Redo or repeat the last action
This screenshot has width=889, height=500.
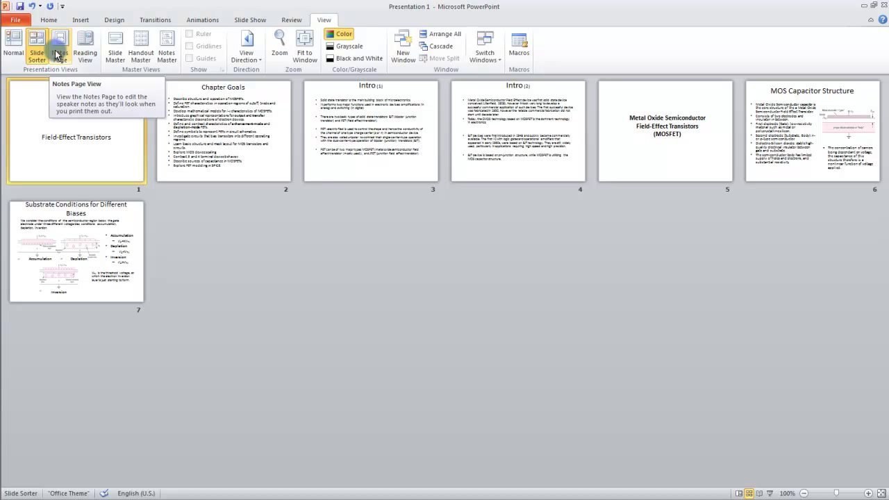50,6
